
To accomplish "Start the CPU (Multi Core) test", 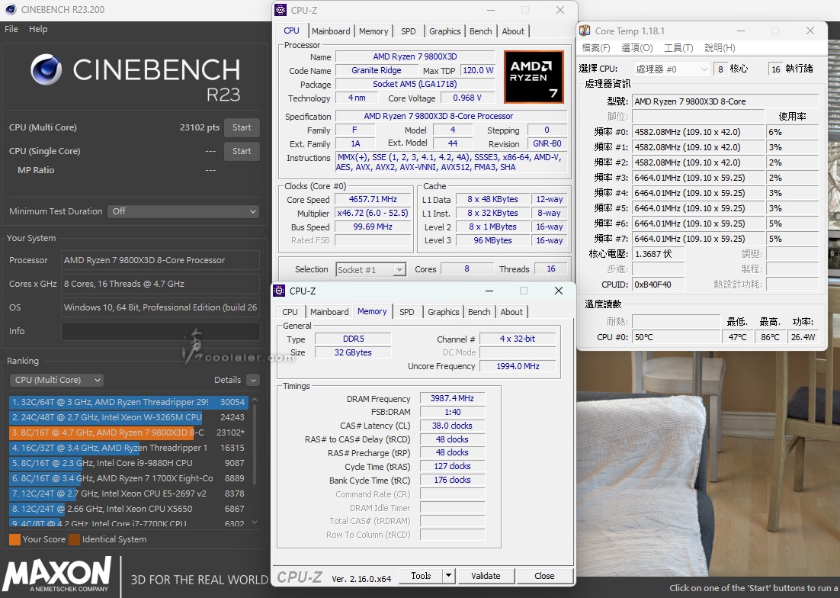I will tap(242, 127).
